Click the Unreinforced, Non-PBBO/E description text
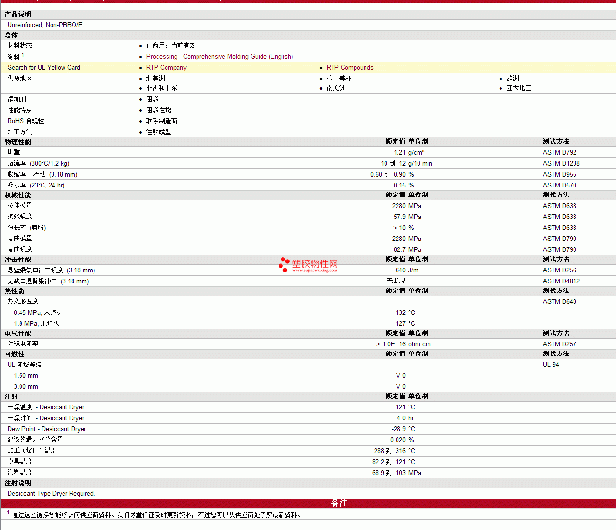The height and width of the screenshot is (530, 616). click(x=45, y=25)
